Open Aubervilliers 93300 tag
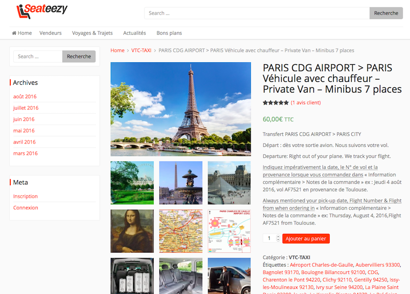410x294 pixels. click(378, 265)
